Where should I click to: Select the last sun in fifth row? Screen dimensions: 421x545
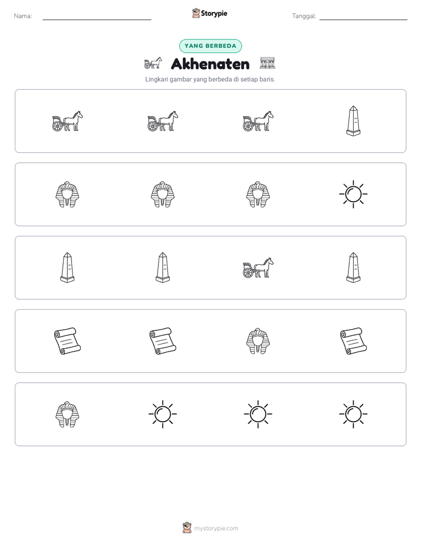(353, 414)
